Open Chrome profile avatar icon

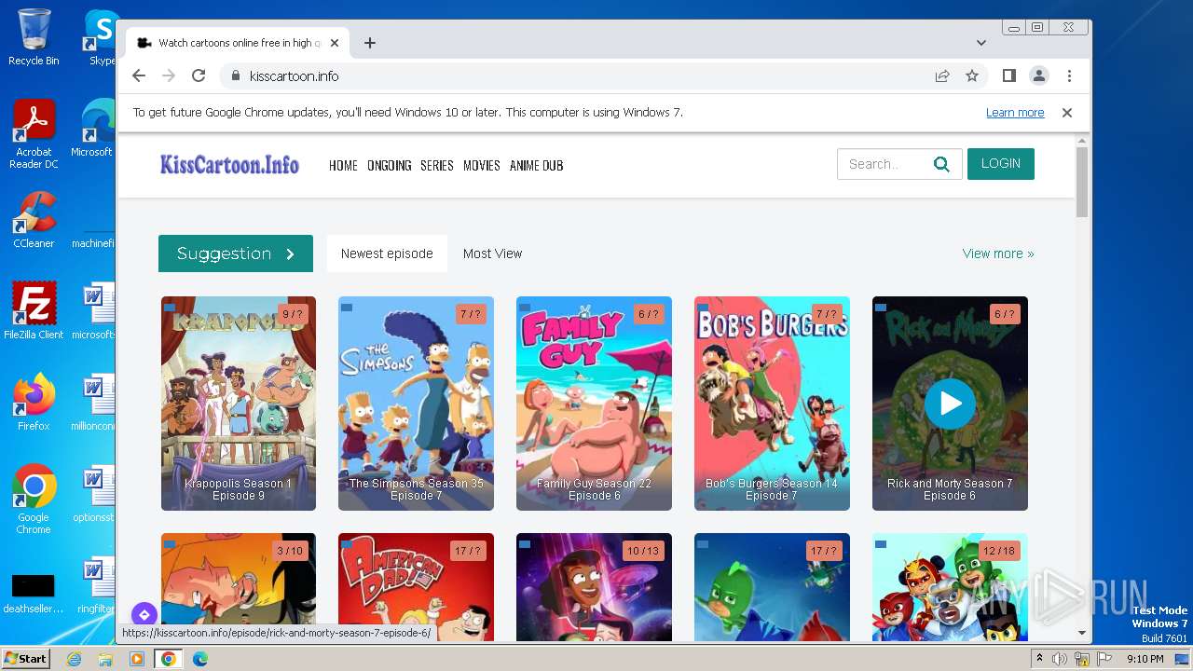click(1039, 76)
